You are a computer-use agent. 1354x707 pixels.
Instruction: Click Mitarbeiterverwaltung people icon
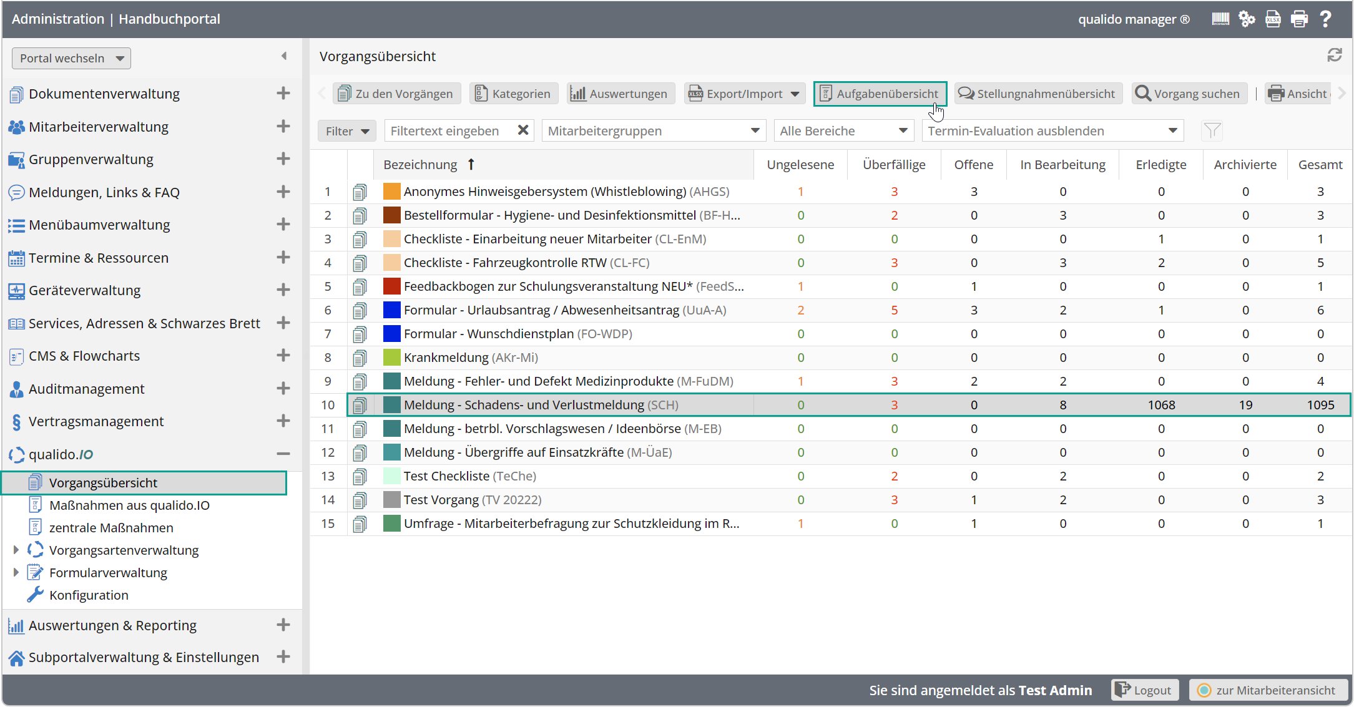pyautogui.click(x=16, y=127)
